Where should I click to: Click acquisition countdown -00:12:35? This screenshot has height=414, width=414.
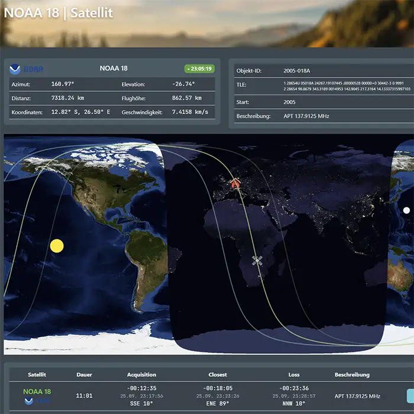point(141,388)
